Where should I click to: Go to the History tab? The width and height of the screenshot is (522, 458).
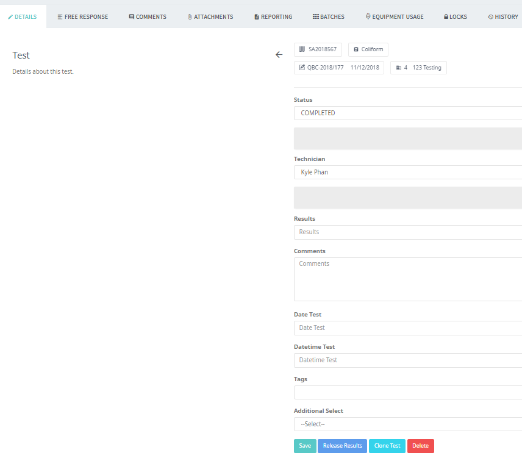pyautogui.click(x=502, y=17)
